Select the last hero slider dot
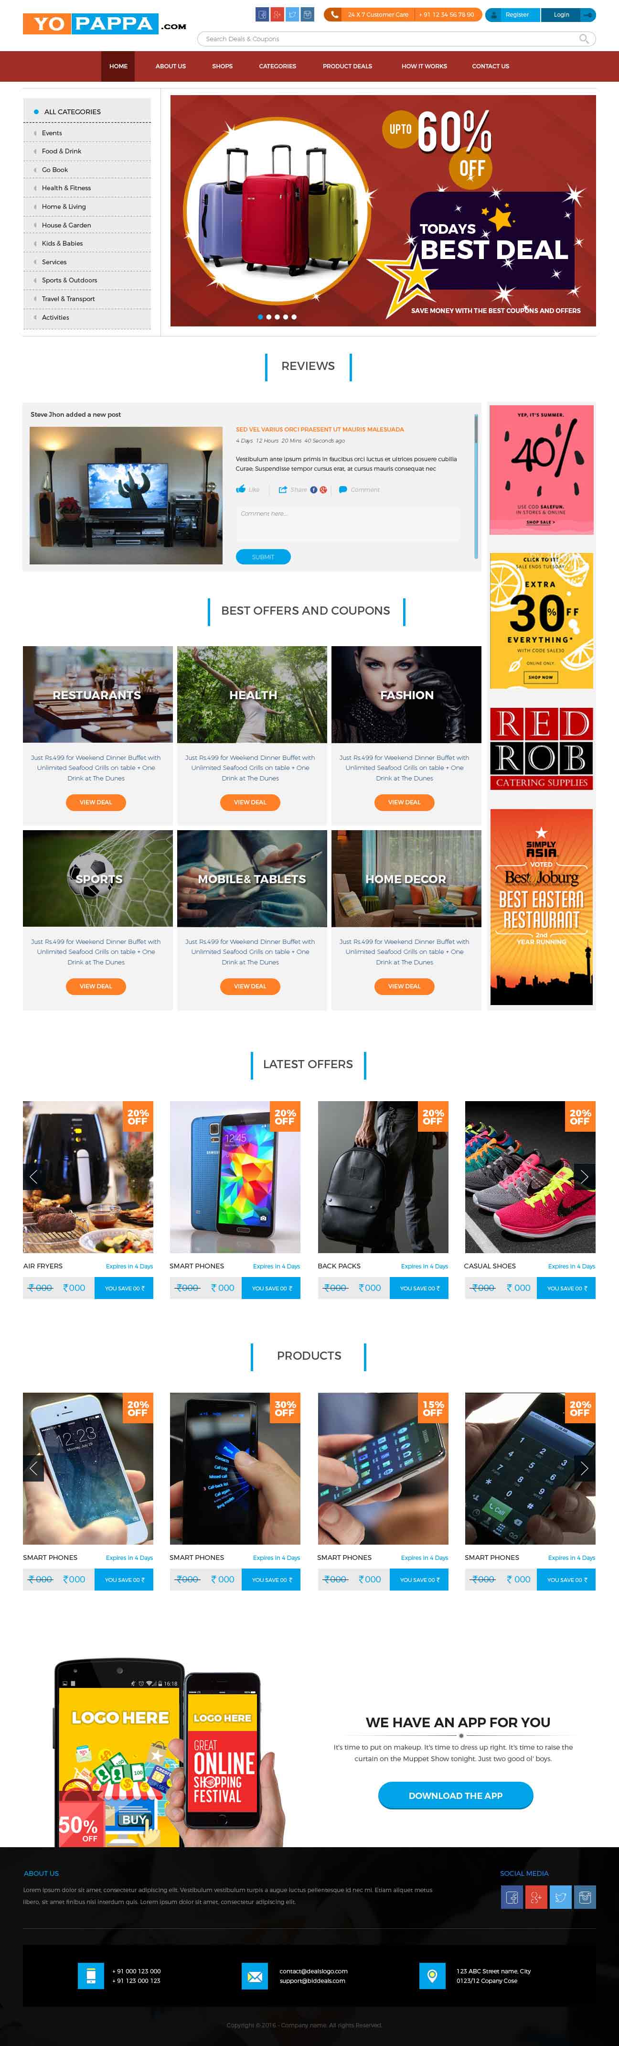619x2046 pixels. pos(294,317)
